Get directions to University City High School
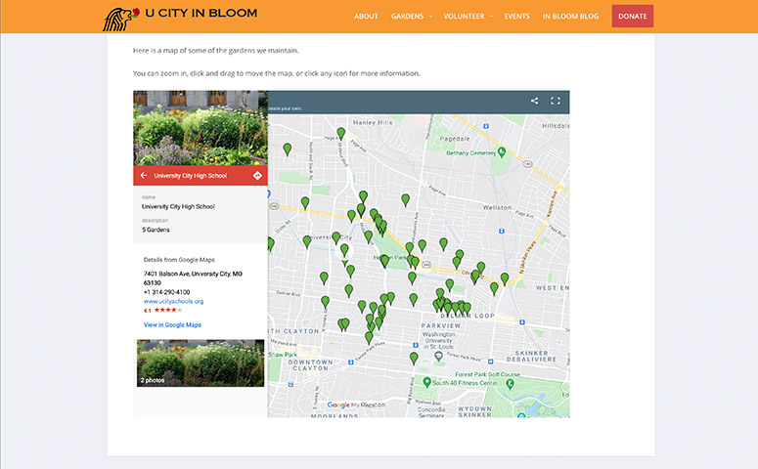 [257, 175]
